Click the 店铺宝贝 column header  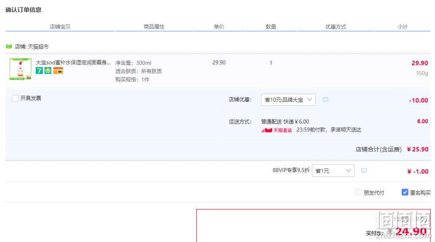[x=60, y=27]
